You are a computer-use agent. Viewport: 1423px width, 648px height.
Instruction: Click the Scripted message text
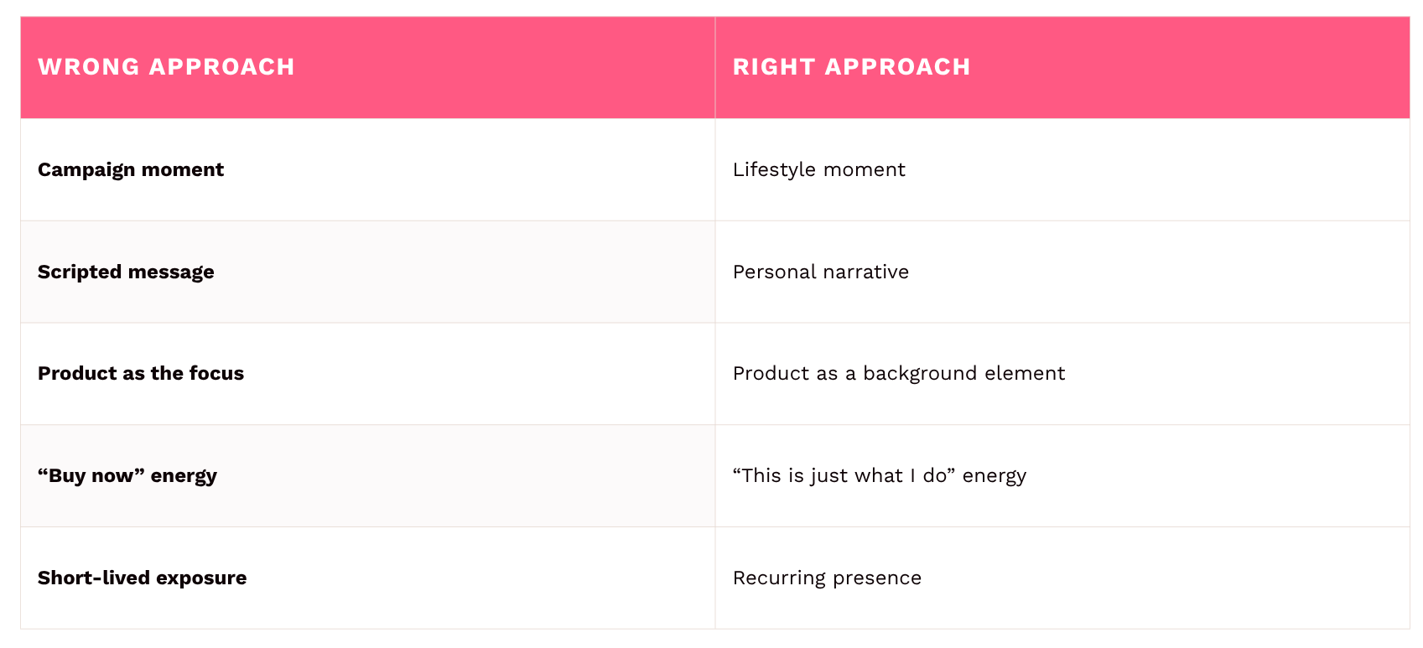[x=126, y=272]
